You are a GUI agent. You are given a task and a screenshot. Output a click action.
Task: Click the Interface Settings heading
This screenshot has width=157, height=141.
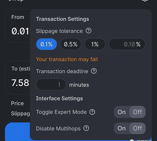[59, 98]
